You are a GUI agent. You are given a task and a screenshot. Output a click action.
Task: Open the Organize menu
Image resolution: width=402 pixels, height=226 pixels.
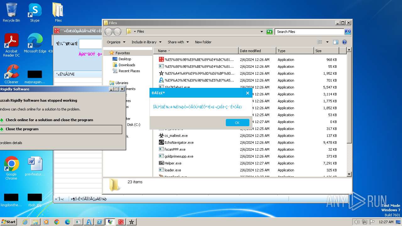(116, 42)
